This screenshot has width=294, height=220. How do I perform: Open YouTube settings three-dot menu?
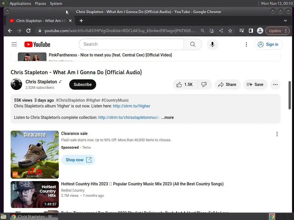click(246, 44)
